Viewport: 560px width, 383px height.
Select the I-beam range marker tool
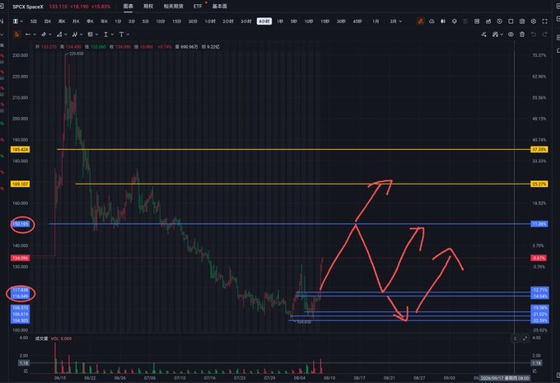coord(105,35)
